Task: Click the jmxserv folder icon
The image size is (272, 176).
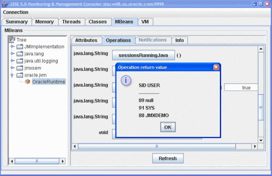Action: 20,68
